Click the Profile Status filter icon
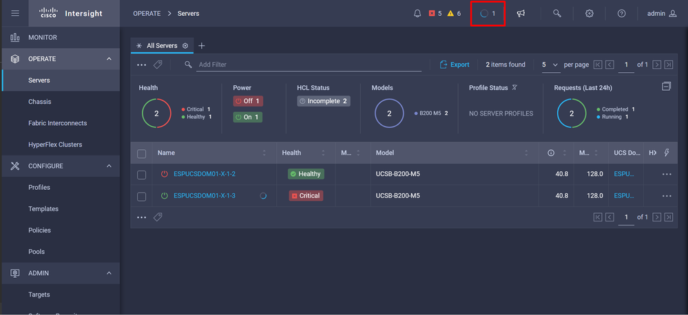Image resolution: width=688 pixels, height=315 pixels. click(514, 87)
